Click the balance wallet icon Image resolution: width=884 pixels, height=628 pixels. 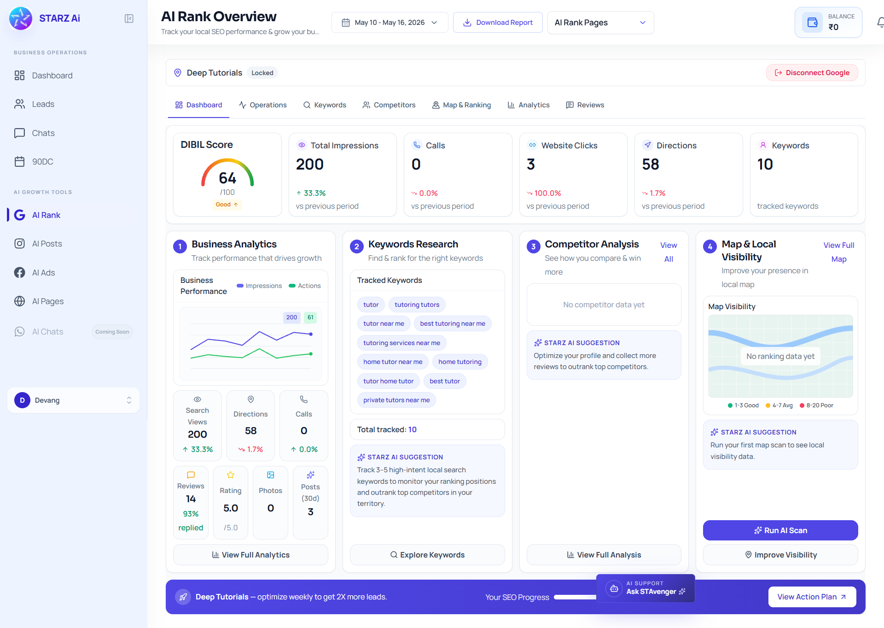tap(812, 22)
